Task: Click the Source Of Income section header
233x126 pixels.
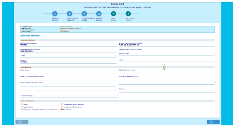Action: click(118, 101)
